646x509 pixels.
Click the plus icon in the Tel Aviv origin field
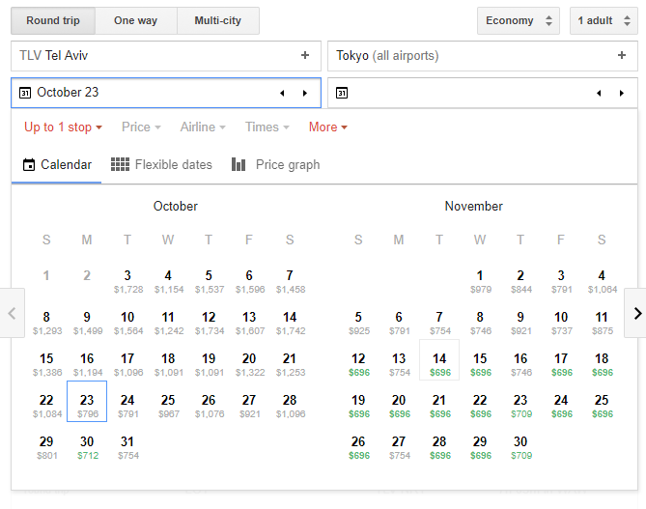[305, 56]
